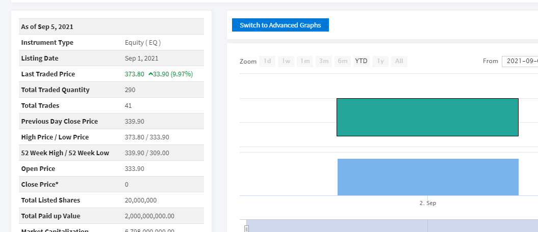Click the green up arrow price indicator
This screenshot has width=538, height=232.
coord(151,74)
